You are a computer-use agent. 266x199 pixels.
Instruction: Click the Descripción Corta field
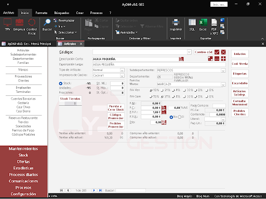point(135,59)
